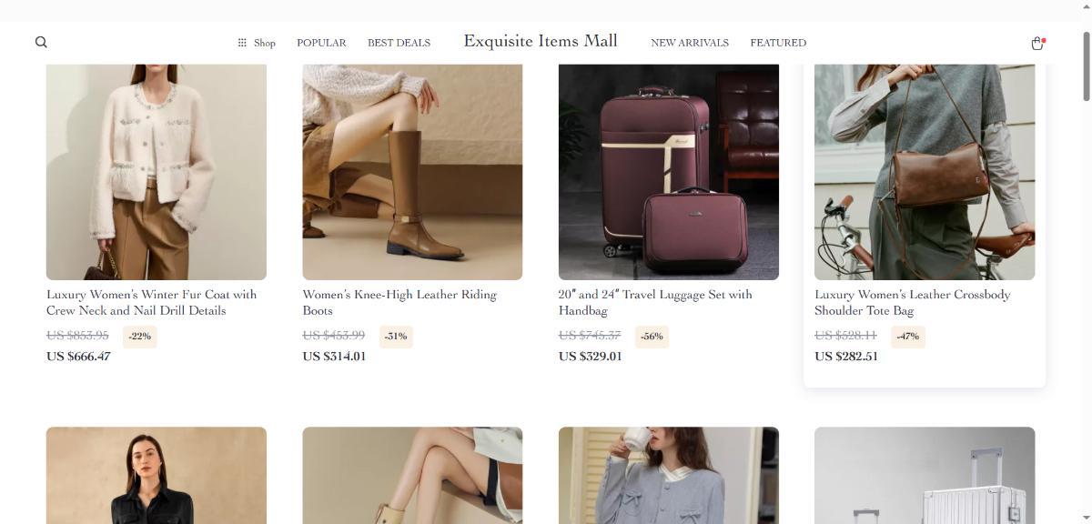Open the gray bow cardigan thumbnail
1092x524 pixels.
coord(669,475)
